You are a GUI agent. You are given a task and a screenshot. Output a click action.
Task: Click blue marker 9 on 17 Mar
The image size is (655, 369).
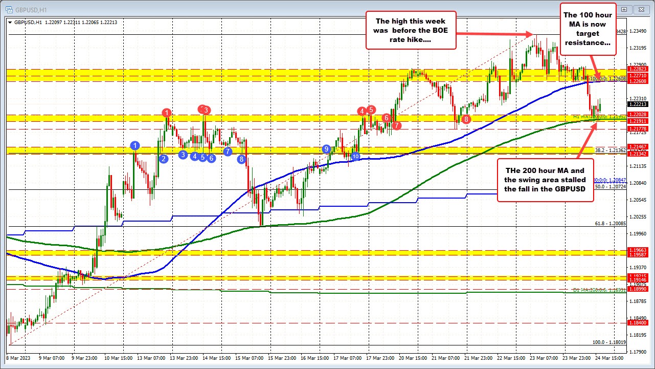point(327,149)
